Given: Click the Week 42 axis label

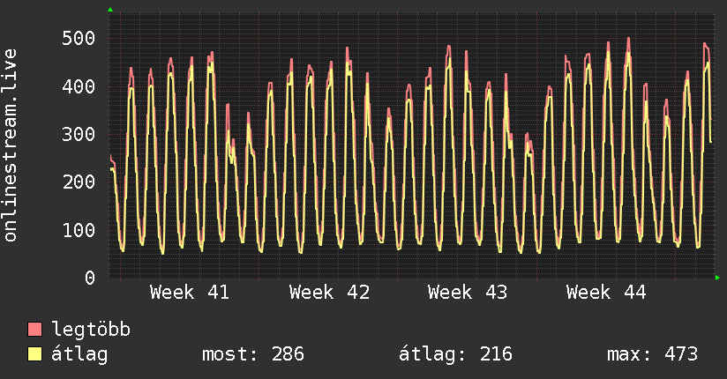Looking at the screenshot, I should coord(329,293).
